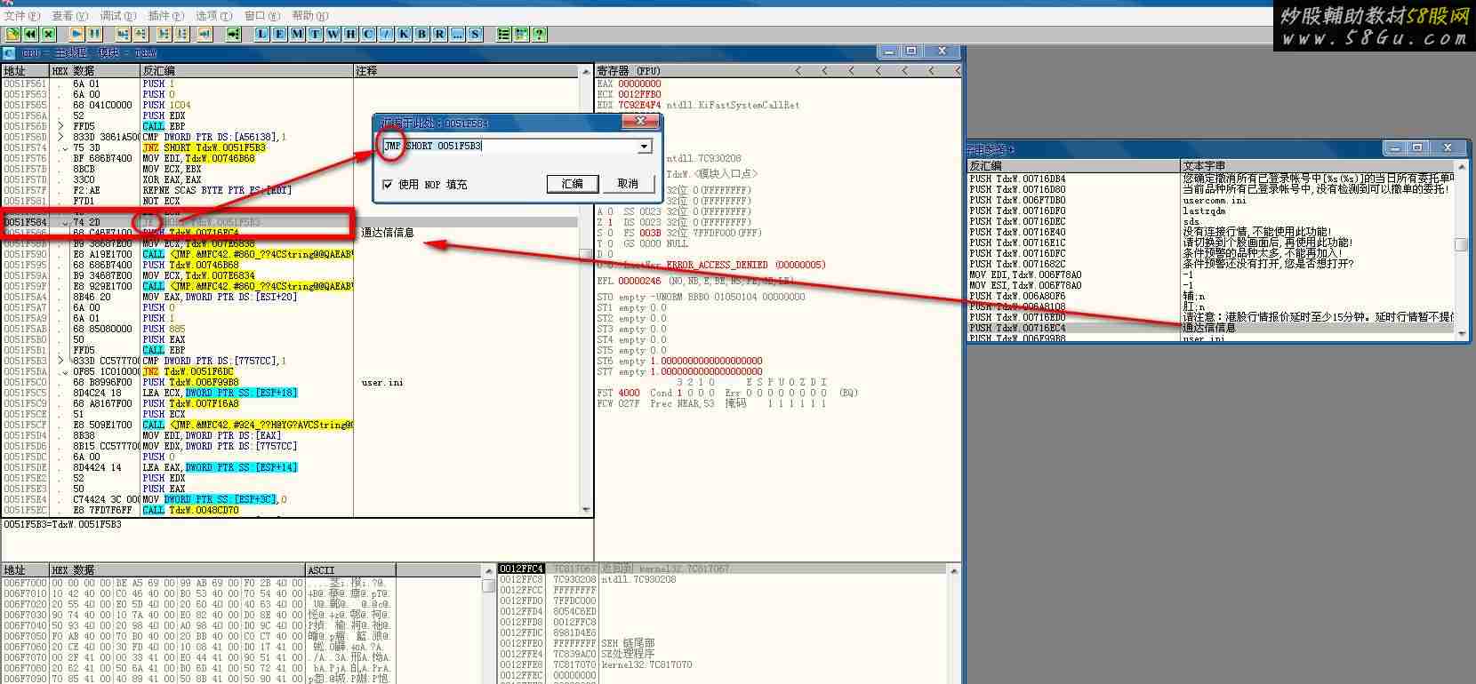1476x684 pixels.
Task: Open Source window with S icon
Action: coord(476,34)
